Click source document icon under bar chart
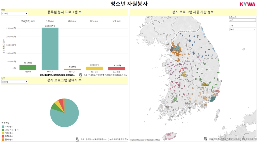The width and height of the screenshot is (258, 142). pos(80,75)
